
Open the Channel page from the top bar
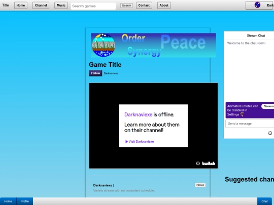(x=41, y=6)
